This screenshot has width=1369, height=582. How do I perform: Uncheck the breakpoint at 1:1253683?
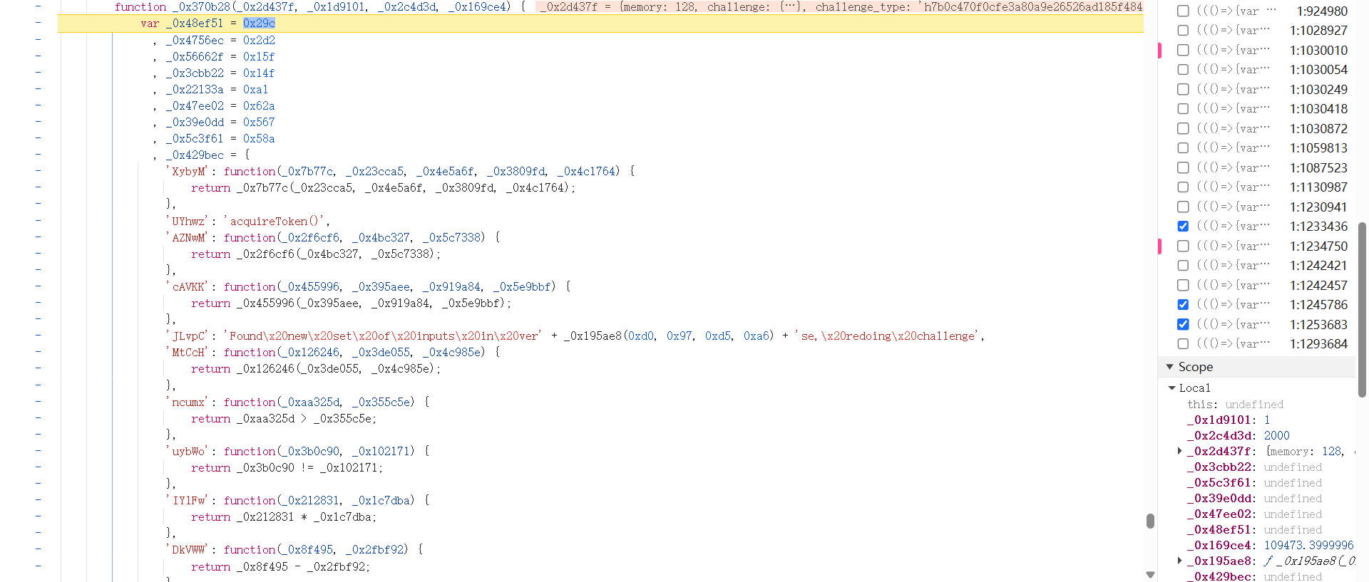(x=1183, y=324)
